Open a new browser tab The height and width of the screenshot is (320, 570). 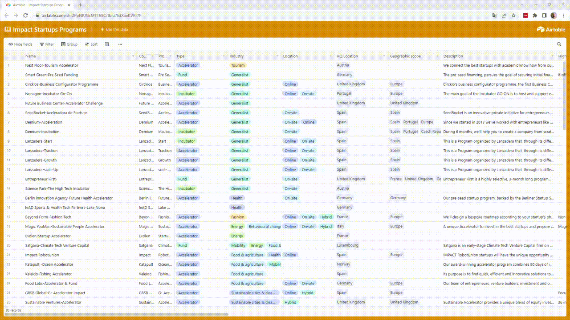[x=80, y=5]
